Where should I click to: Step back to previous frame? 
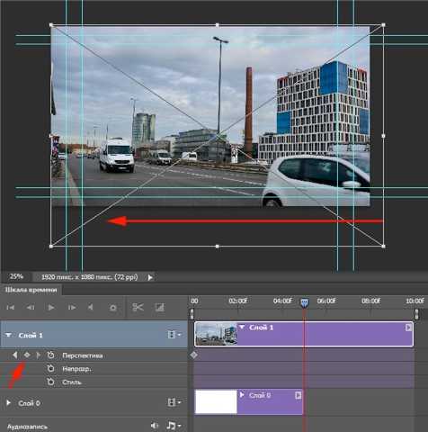[x=31, y=308]
